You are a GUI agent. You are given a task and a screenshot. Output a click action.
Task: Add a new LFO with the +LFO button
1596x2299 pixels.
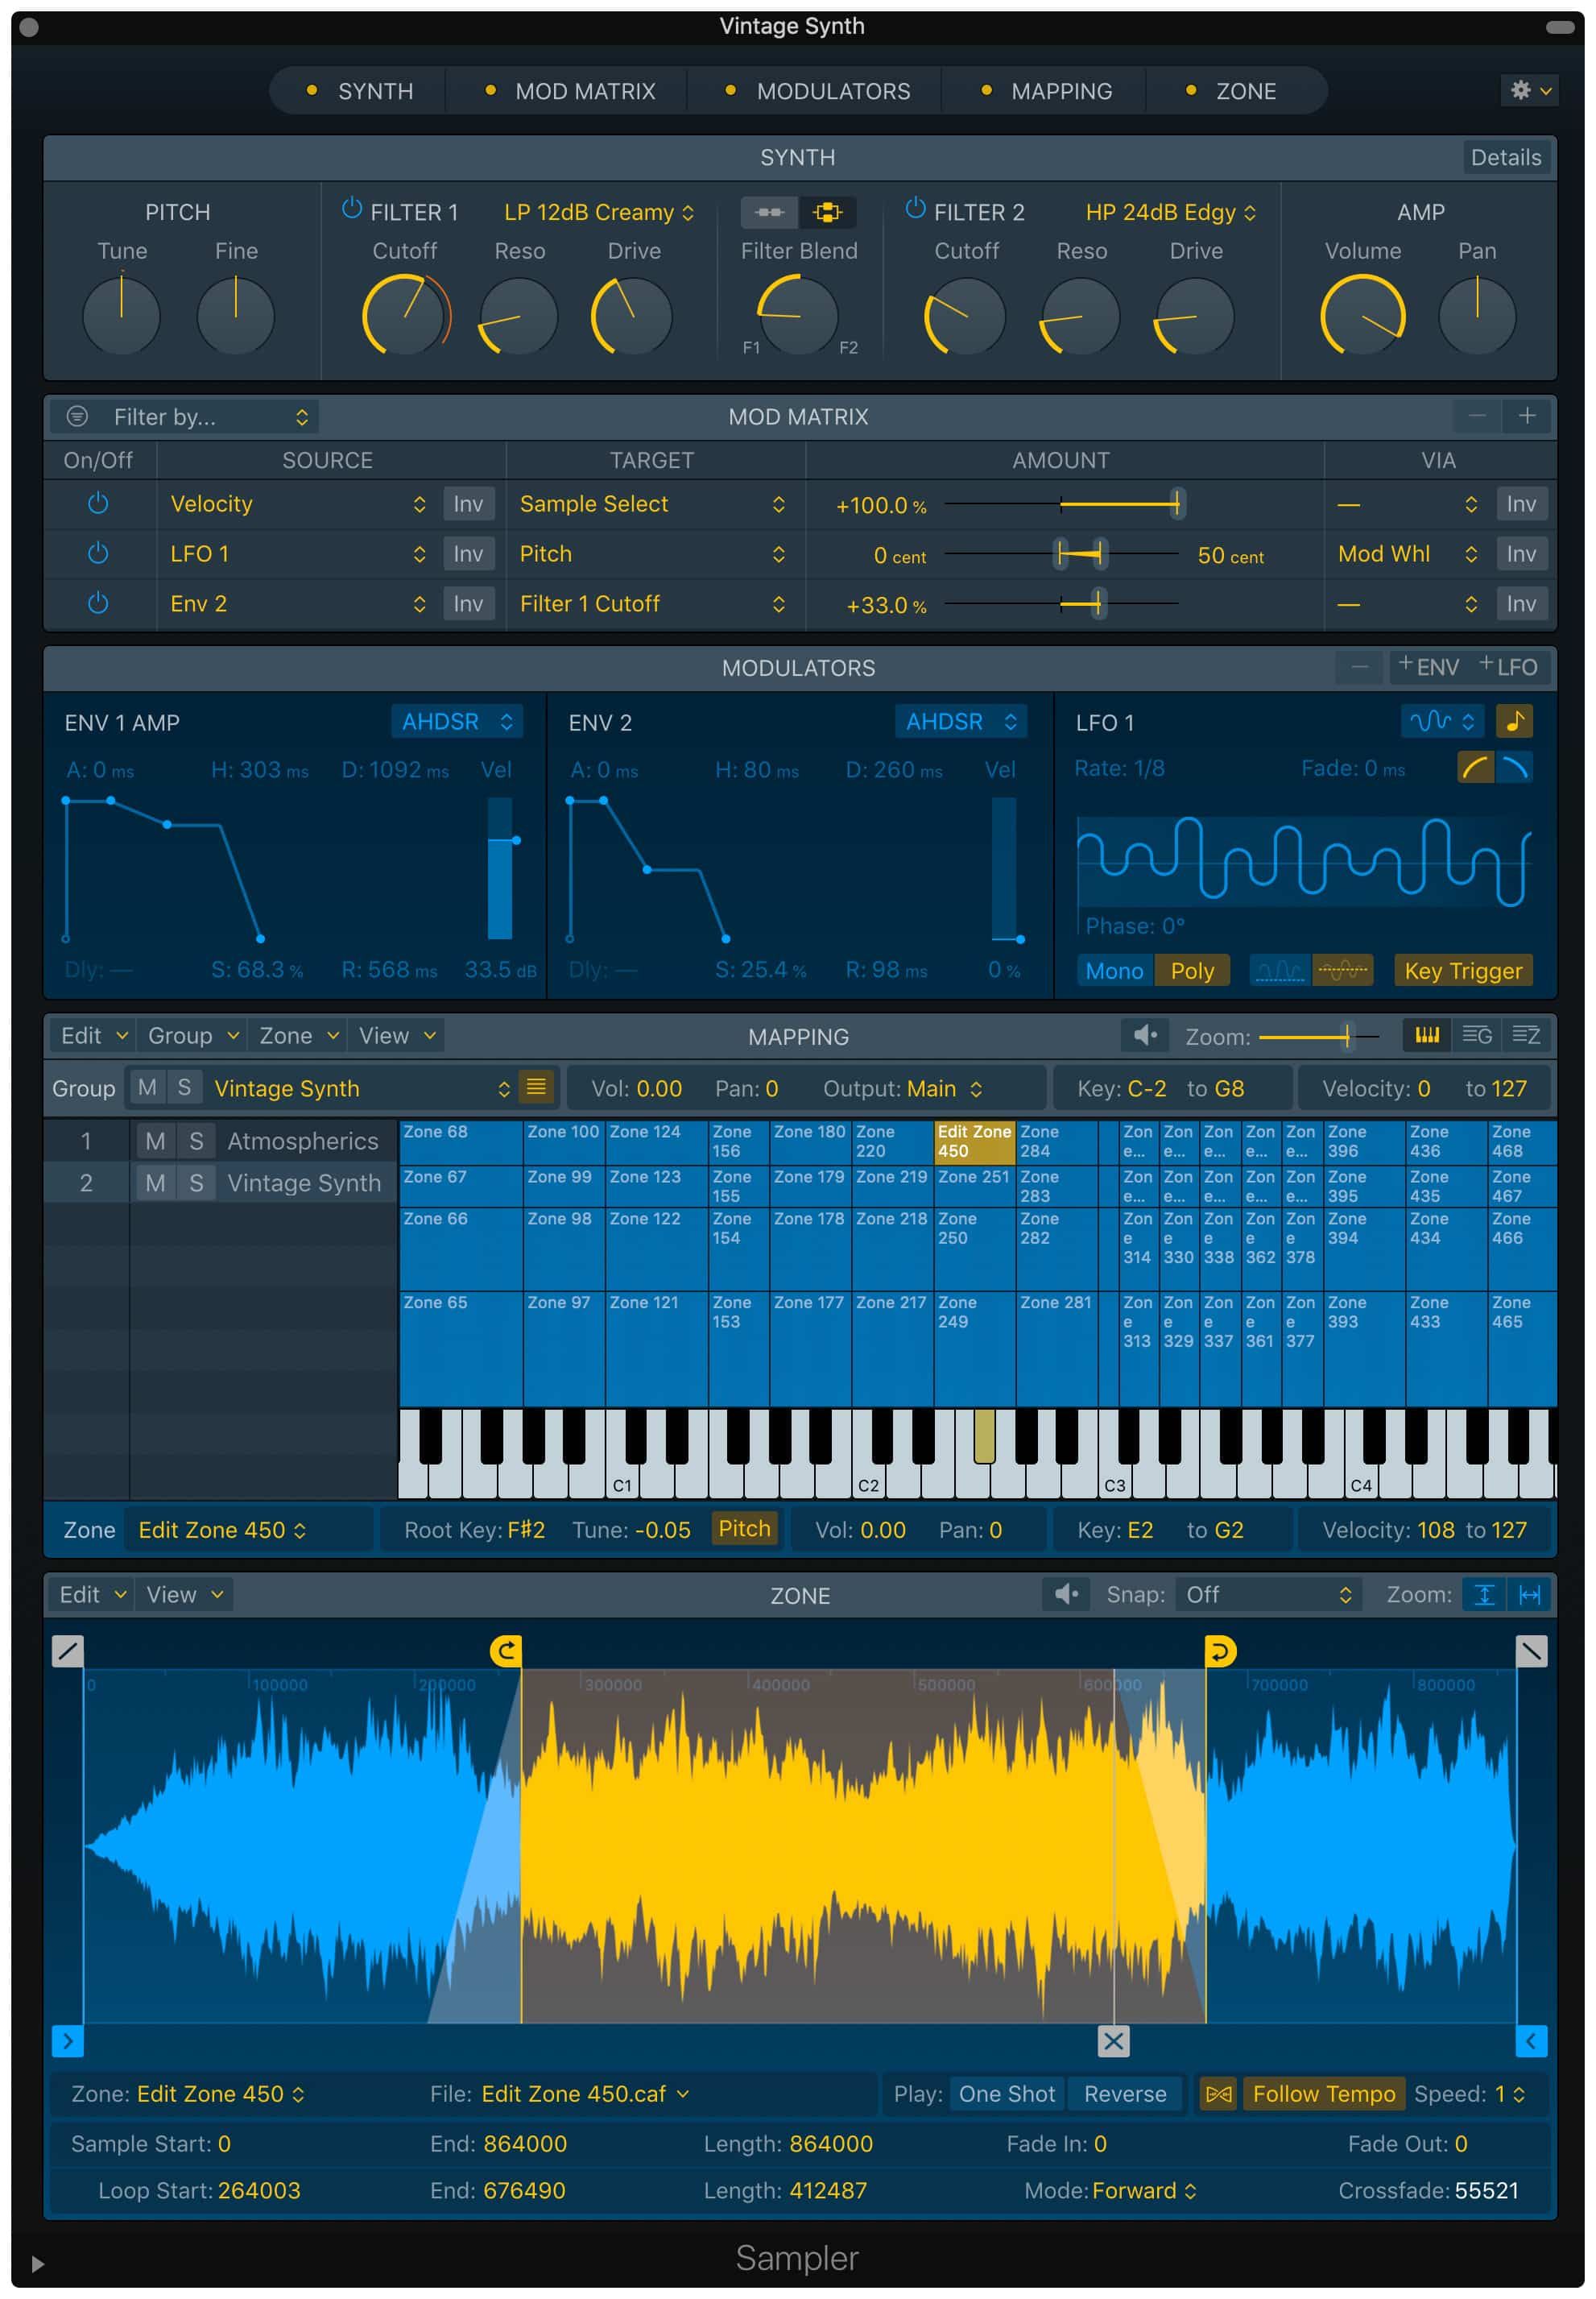tap(1510, 667)
